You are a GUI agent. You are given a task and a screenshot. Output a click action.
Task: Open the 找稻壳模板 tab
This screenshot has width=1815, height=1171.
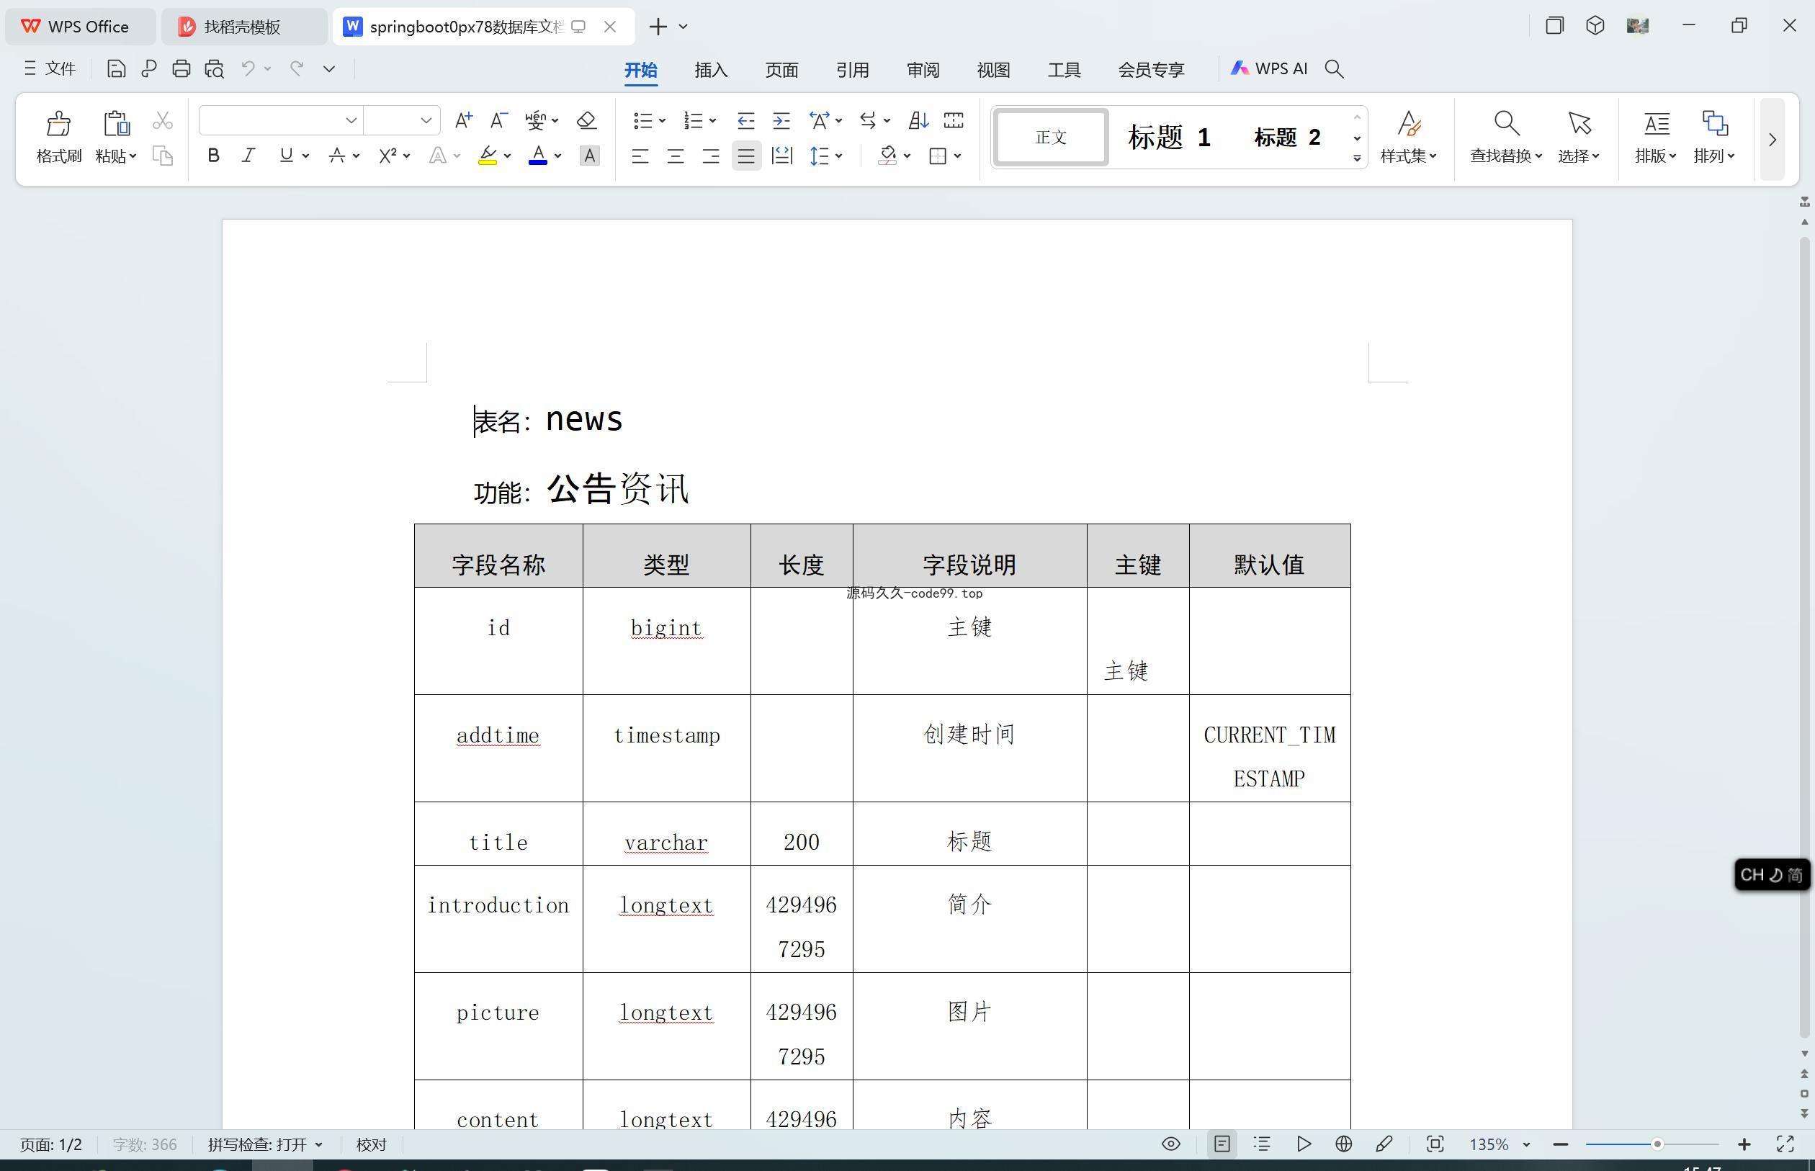click(x=243, y=27)
